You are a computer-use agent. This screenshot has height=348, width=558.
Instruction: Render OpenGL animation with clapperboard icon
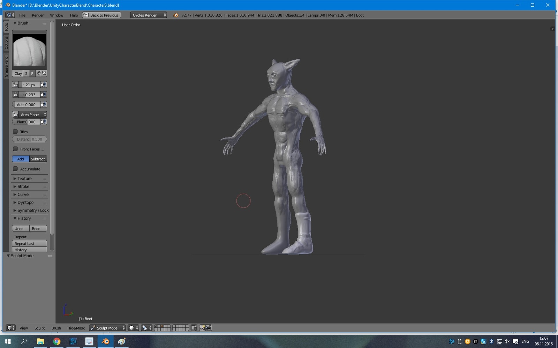(x=209, y=328)
